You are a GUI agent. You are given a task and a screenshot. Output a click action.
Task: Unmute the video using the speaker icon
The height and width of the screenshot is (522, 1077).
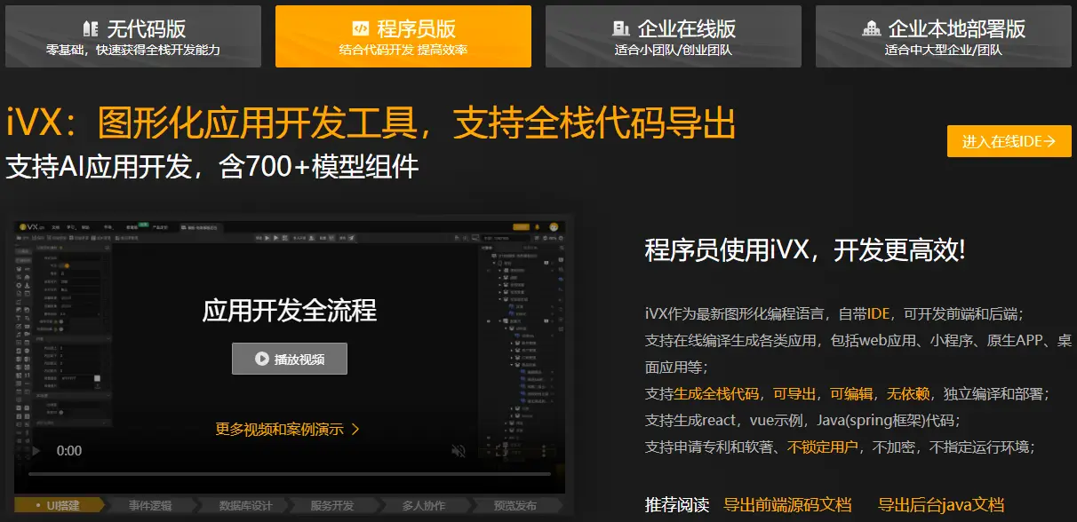pyautogui.click(x=459, y=451)
